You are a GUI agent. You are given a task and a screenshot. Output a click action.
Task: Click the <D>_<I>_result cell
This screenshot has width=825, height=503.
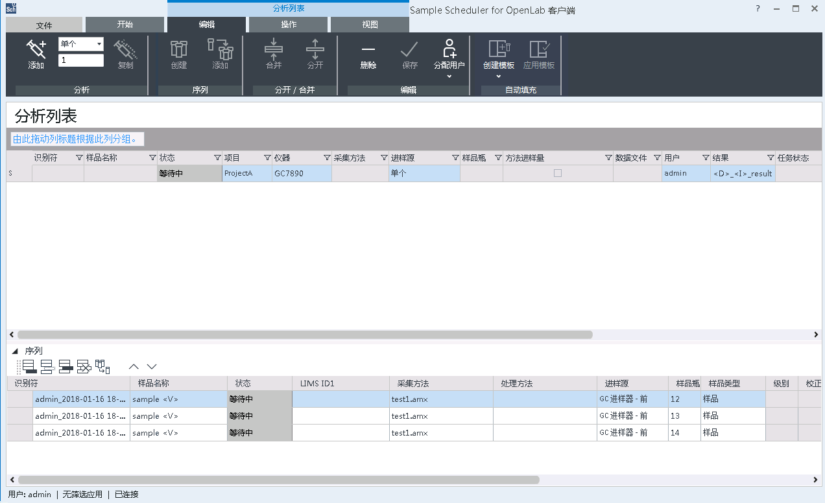tap(743, 173)
